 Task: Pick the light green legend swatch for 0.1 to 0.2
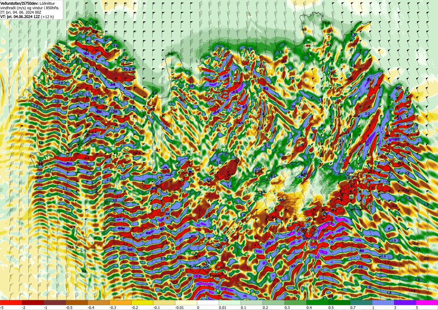pyautogui.click(x=252, y=302)
